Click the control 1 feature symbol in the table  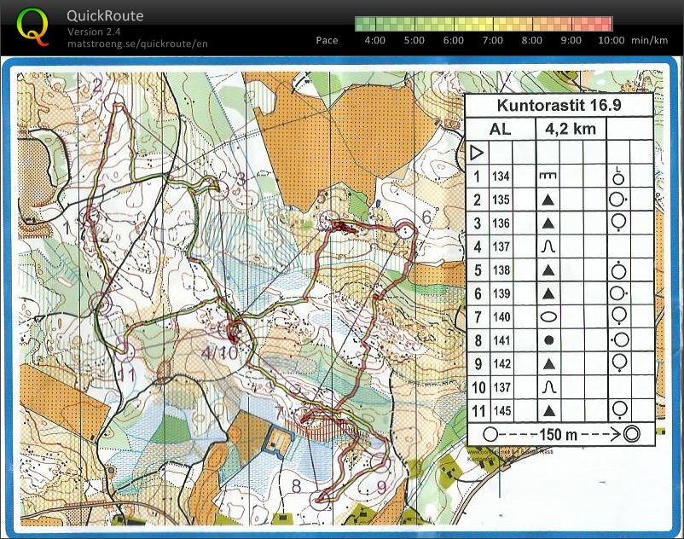548,177
